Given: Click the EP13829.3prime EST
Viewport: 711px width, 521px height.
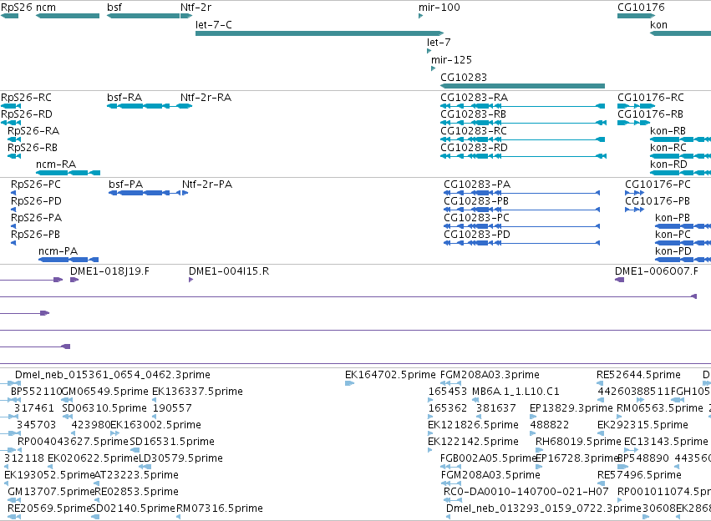Looking at the screenshot, I should click(571, 408).
